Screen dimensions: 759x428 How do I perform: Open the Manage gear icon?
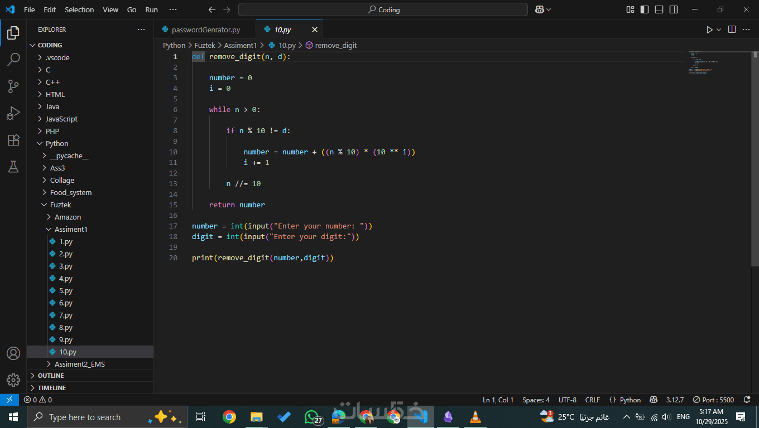[x=13, y=380]
